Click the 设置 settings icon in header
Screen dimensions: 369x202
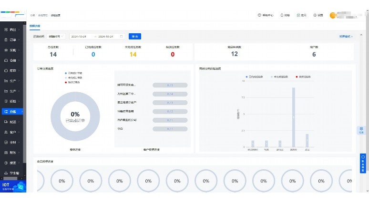coord(315,15)
